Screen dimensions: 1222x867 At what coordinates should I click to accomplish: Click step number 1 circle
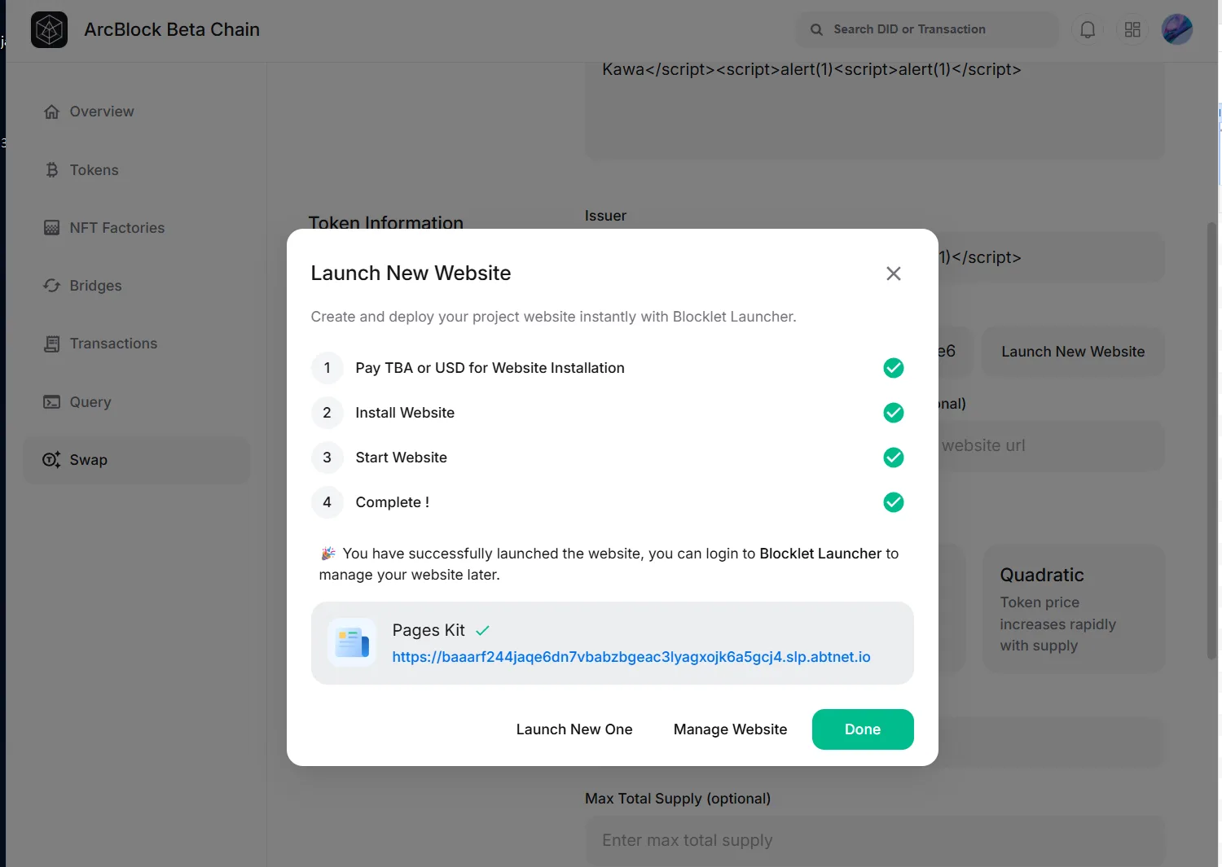point(327,368)
